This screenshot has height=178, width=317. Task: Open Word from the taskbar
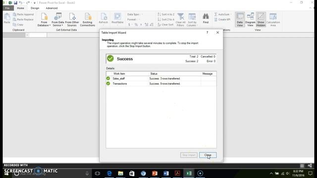pyautogui.click(x=166, y=174)
